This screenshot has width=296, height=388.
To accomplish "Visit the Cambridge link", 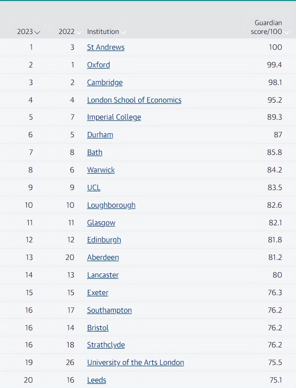I will coord(105,82).
